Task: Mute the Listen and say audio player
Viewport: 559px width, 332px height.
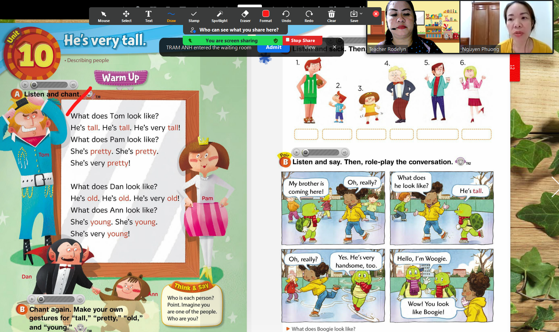Action: pyautogui.click(x=345, y=152)
